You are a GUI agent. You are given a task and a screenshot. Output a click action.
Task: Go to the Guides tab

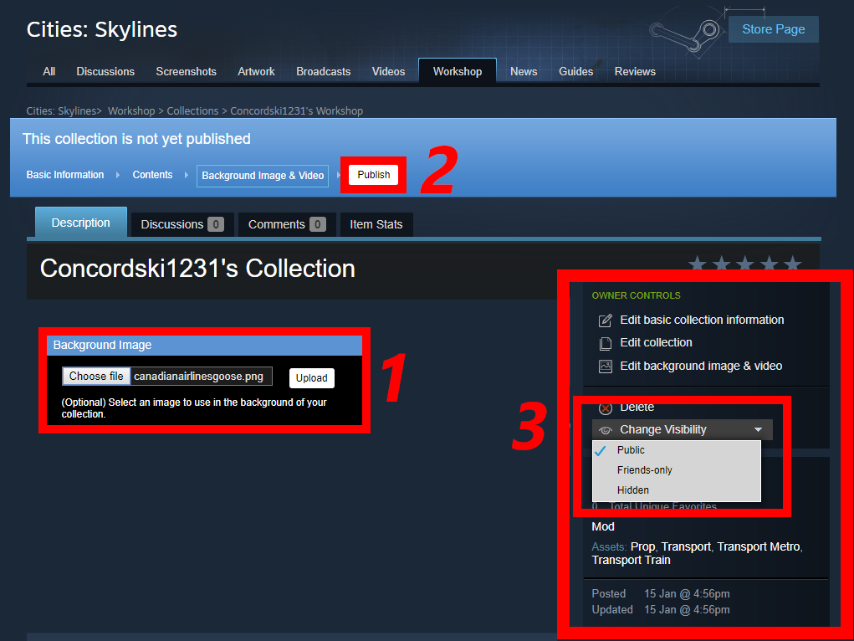[x=575, y=71]
